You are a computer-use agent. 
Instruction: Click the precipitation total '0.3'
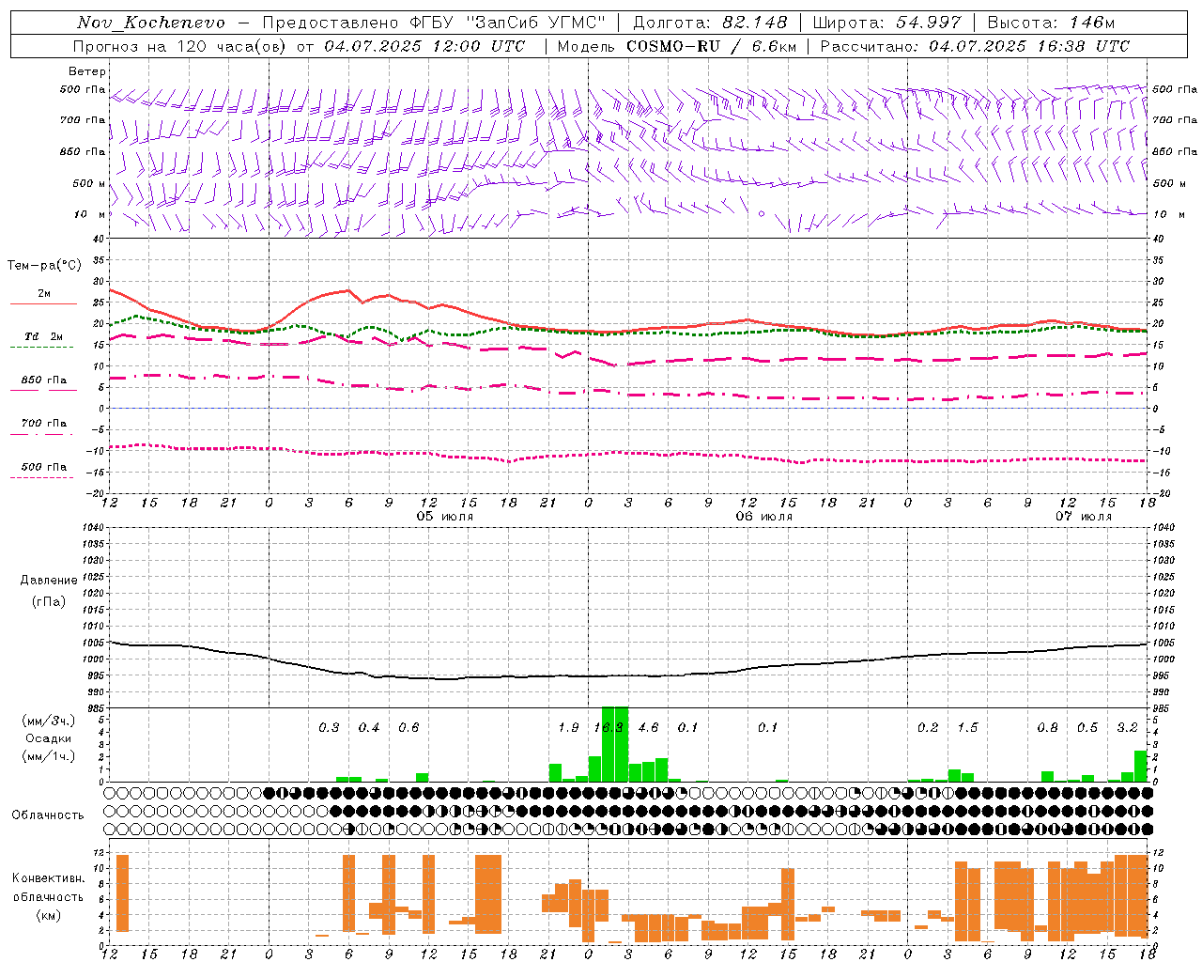tap(329, 727)
